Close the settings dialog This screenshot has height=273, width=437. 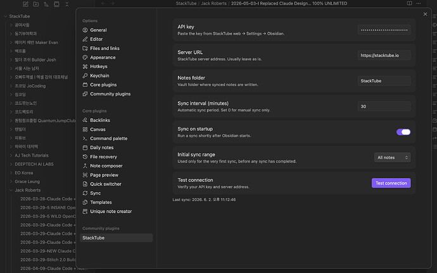[425, 14]
